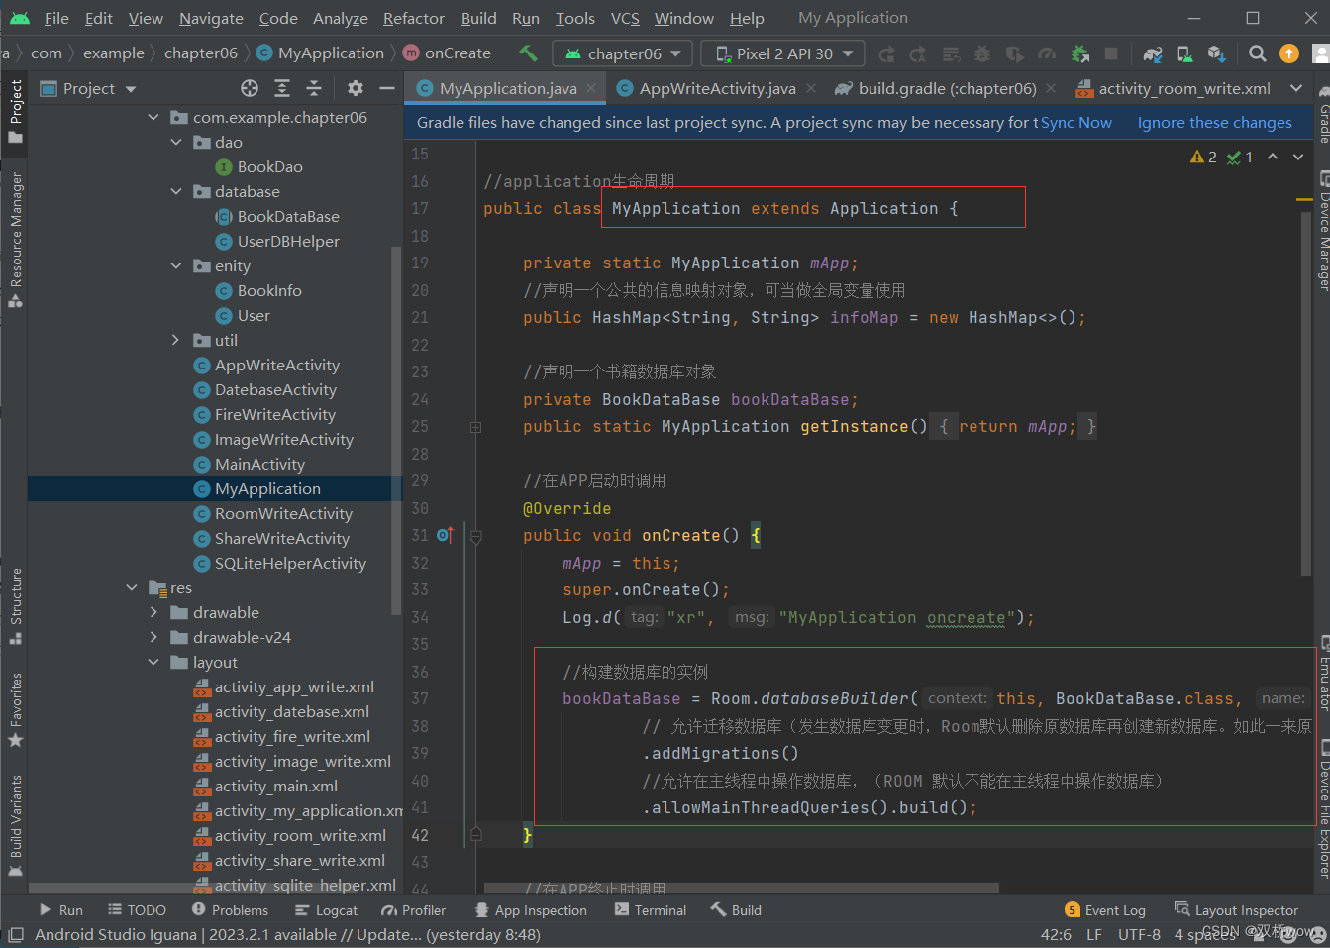Open the chapter06 run configuration dropdown
This screenshot has width=1330, height=948.
point(622,53)
